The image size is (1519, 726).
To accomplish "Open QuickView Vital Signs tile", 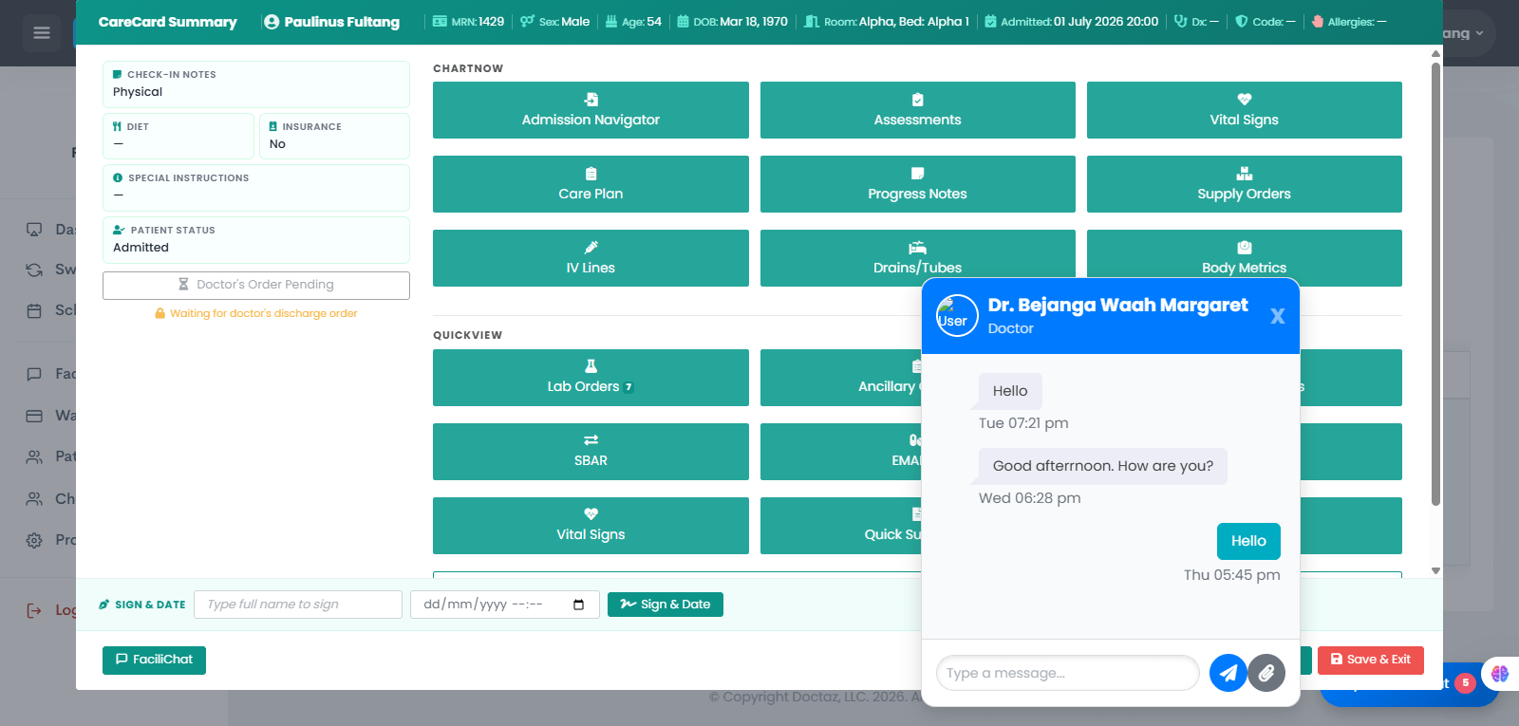I will click(591, 526).
